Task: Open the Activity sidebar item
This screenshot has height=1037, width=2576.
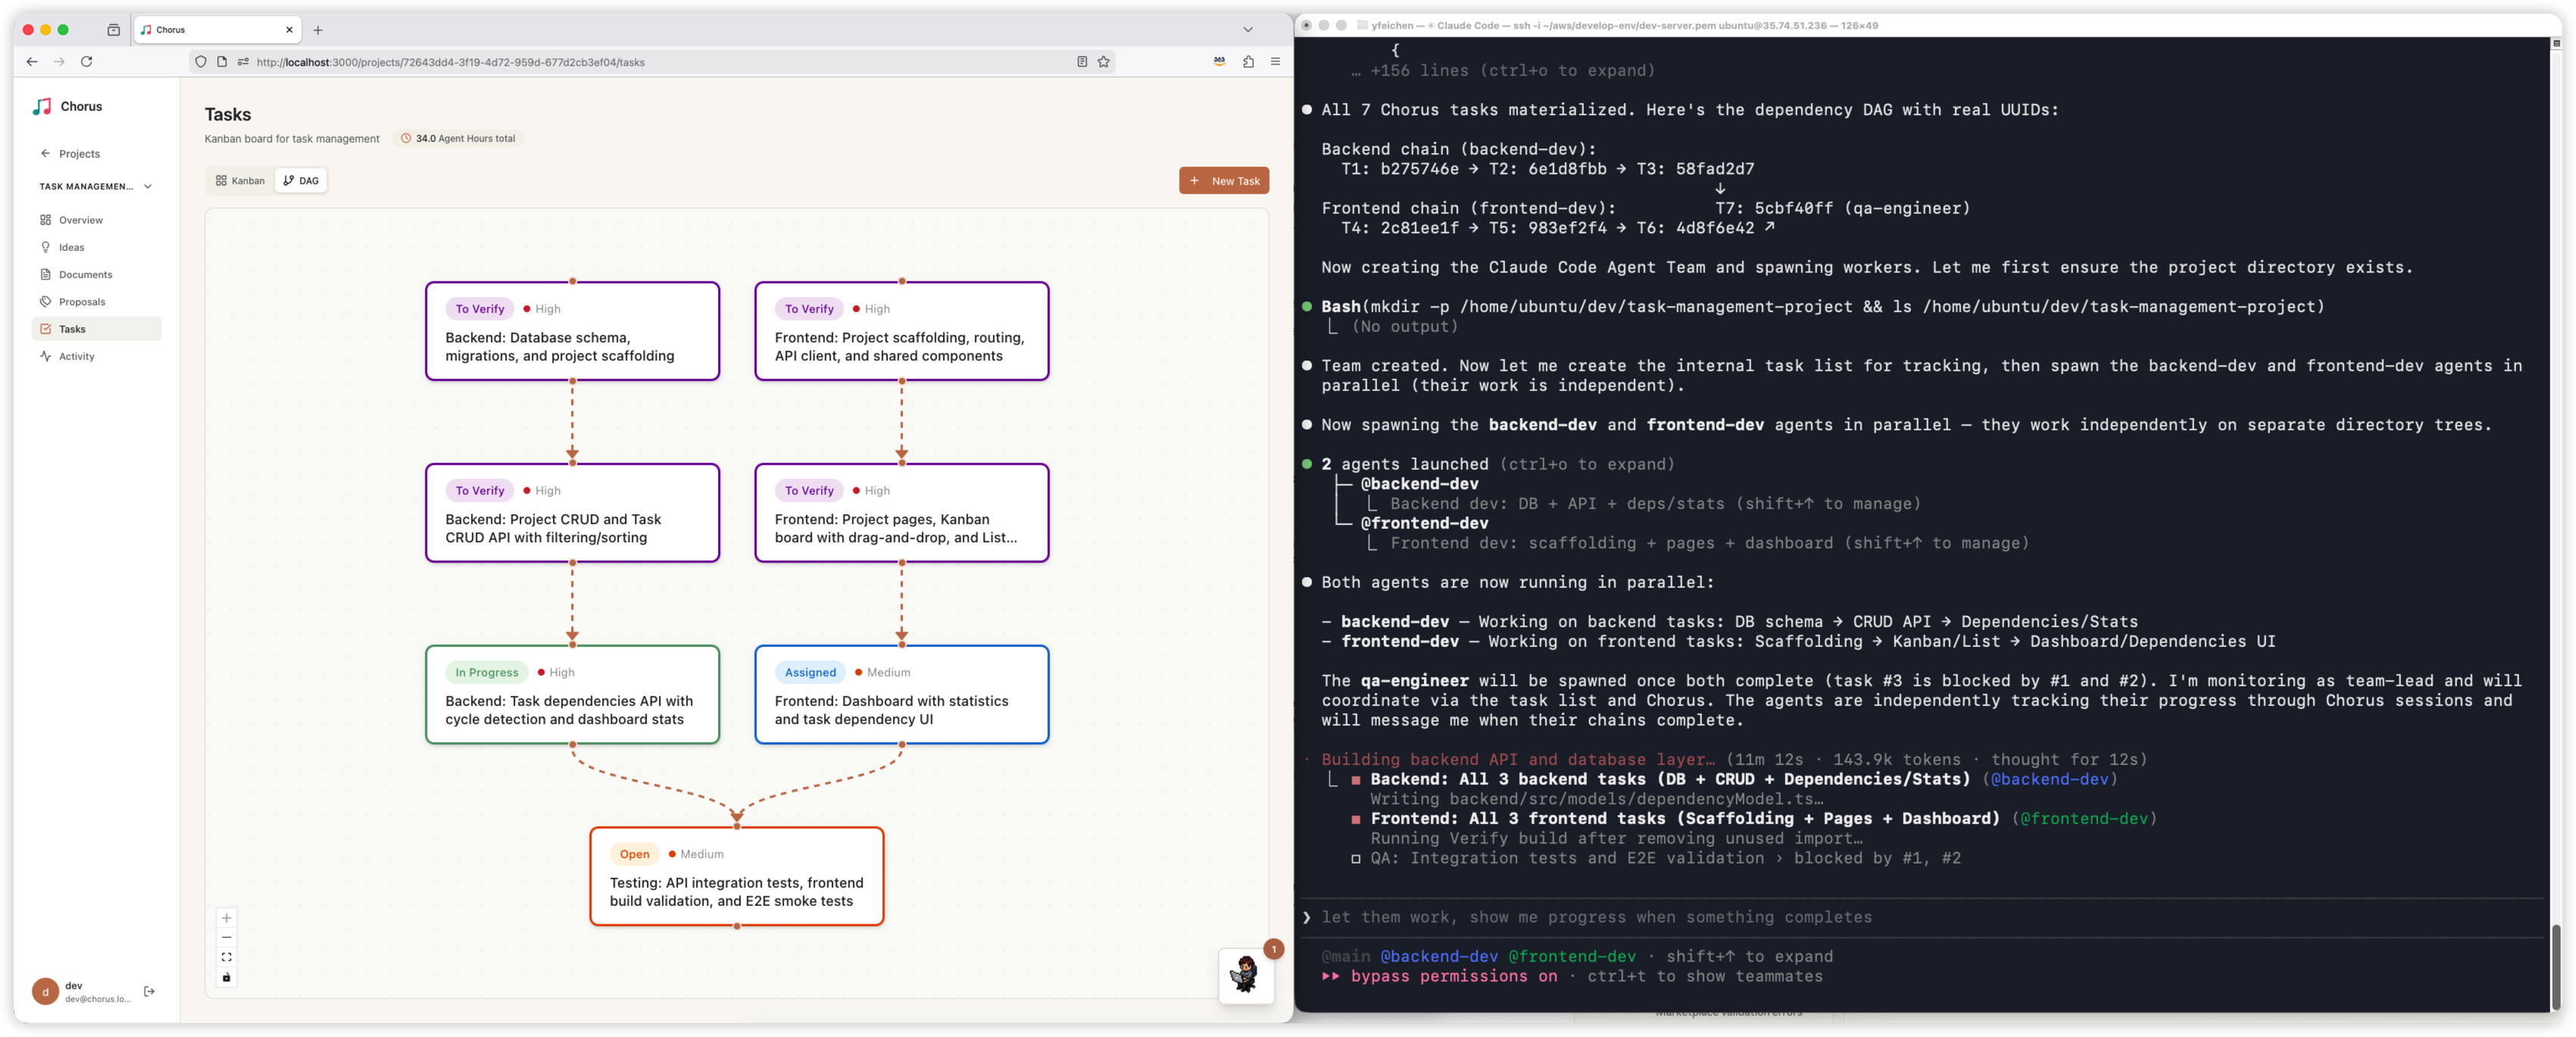Action: (x=76, y=356)
